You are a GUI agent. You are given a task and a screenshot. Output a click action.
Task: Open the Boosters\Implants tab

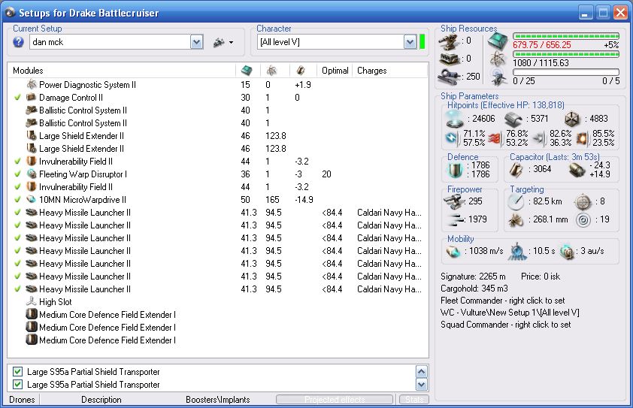click(217, 400)
